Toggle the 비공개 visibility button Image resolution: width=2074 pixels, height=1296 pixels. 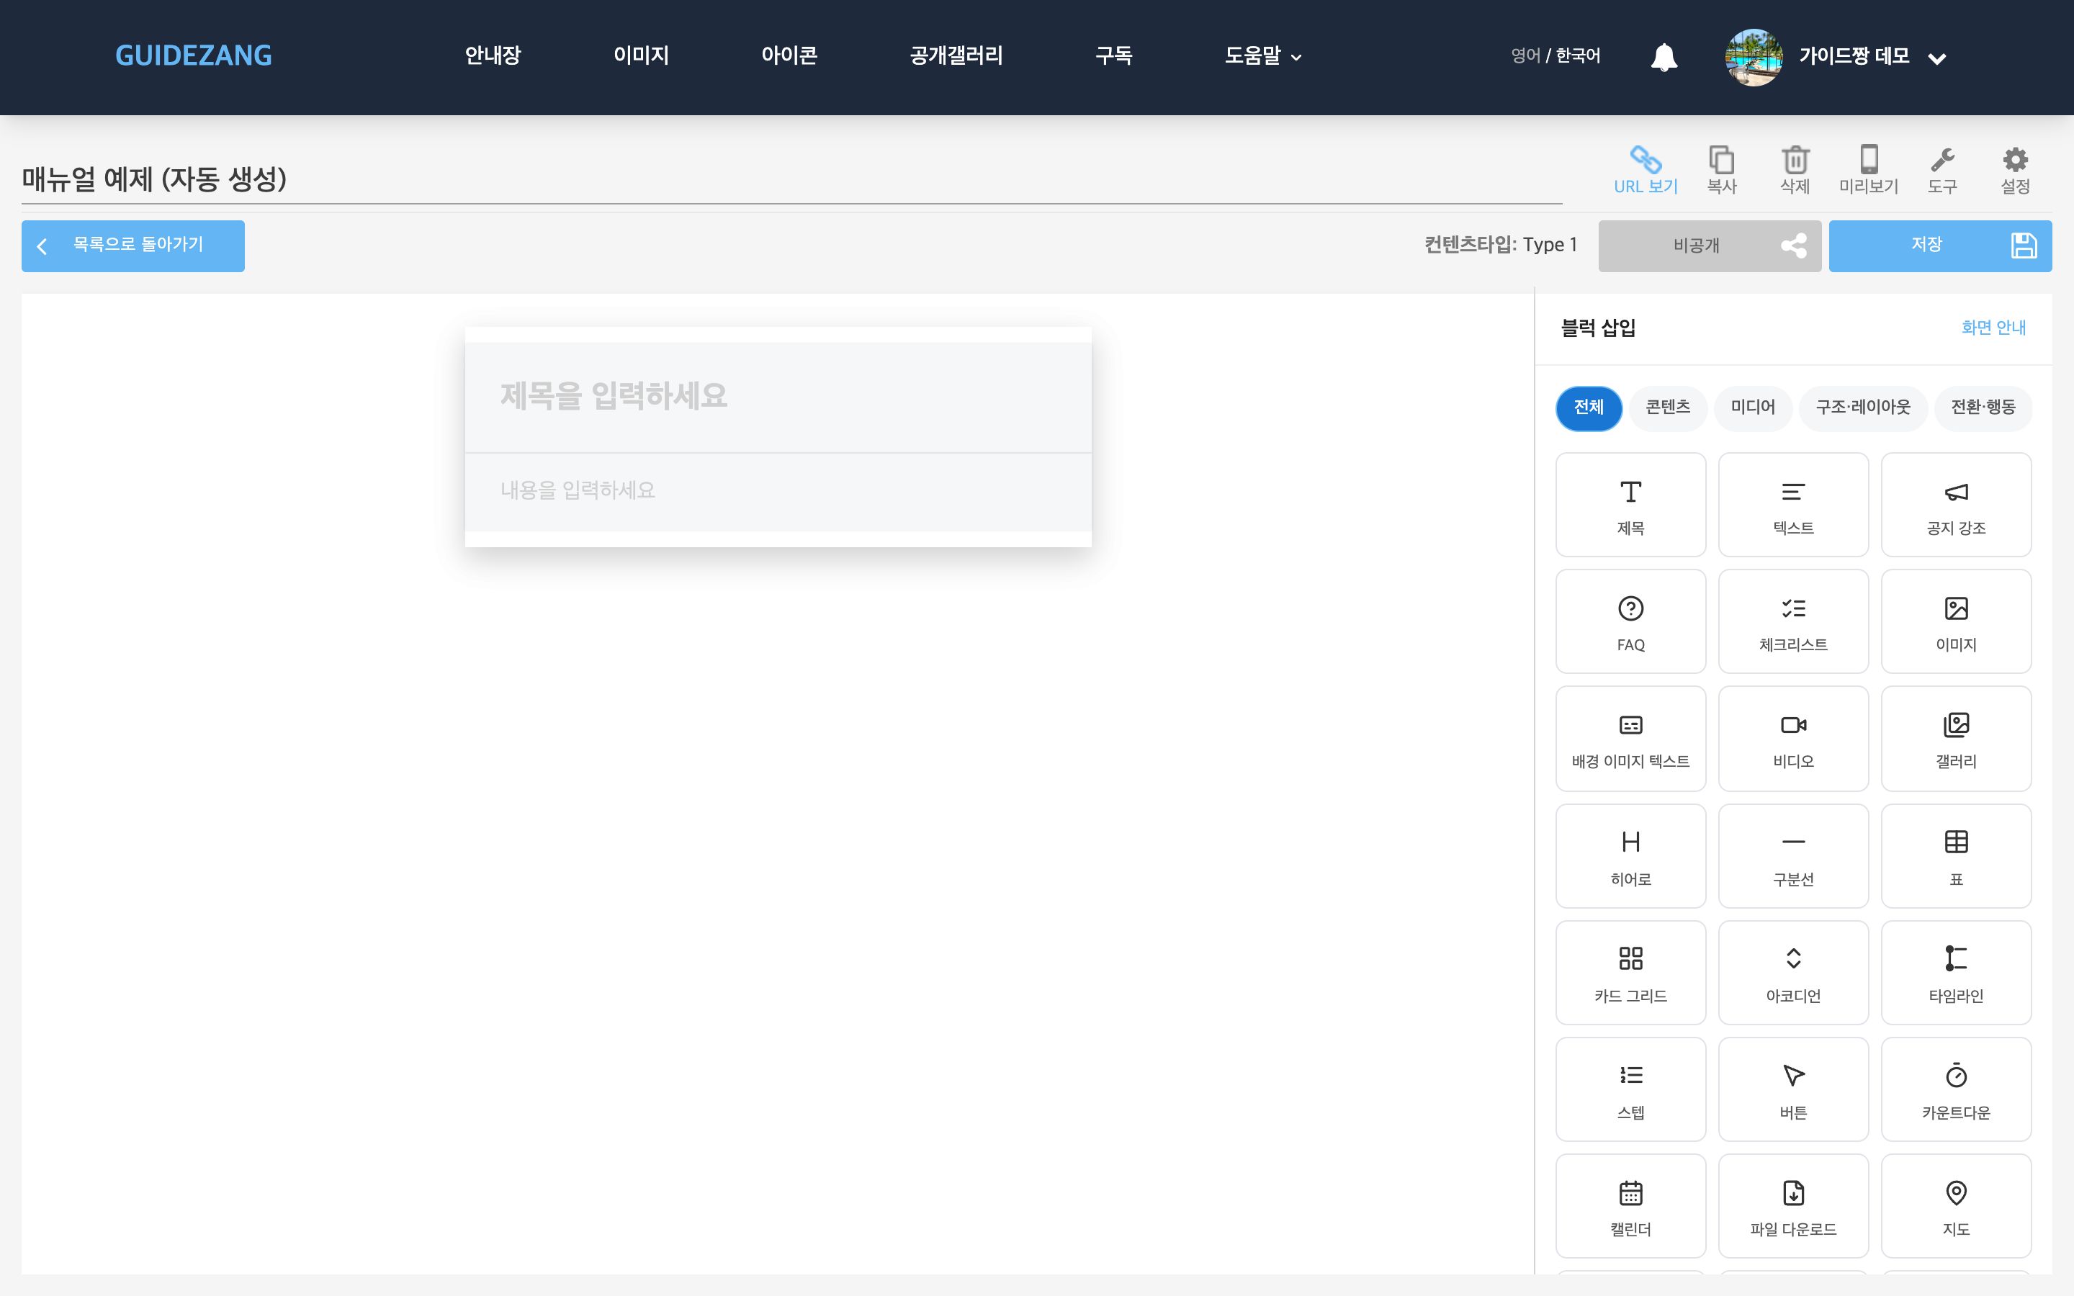[x=1710, y=246]
